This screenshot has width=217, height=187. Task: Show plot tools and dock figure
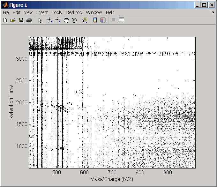(x=121, y=20)
